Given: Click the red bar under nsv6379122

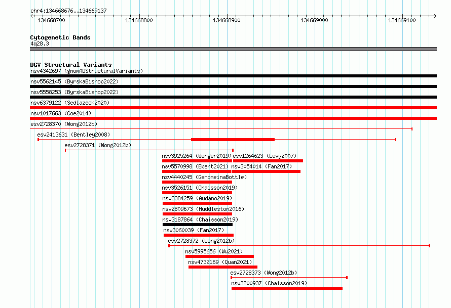Looking at the screenshot, I should coord(233,108).
